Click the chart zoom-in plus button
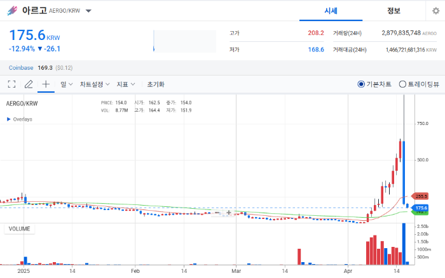Screen dimensions: 445x278 pos(229,213)
